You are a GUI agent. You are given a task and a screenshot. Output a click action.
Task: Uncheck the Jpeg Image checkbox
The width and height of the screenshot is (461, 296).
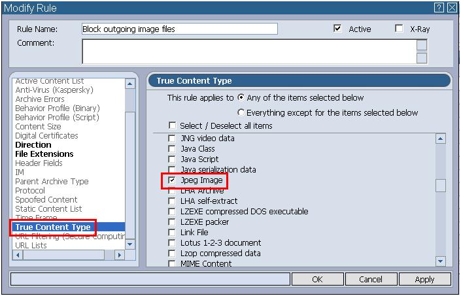(172, 180)
